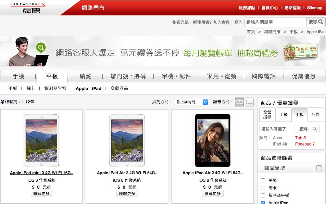Open Apple iPad mini 3 4G Wi-Fi 16G title
This screenshot has height=204, width=326.
tap(41, 173)
